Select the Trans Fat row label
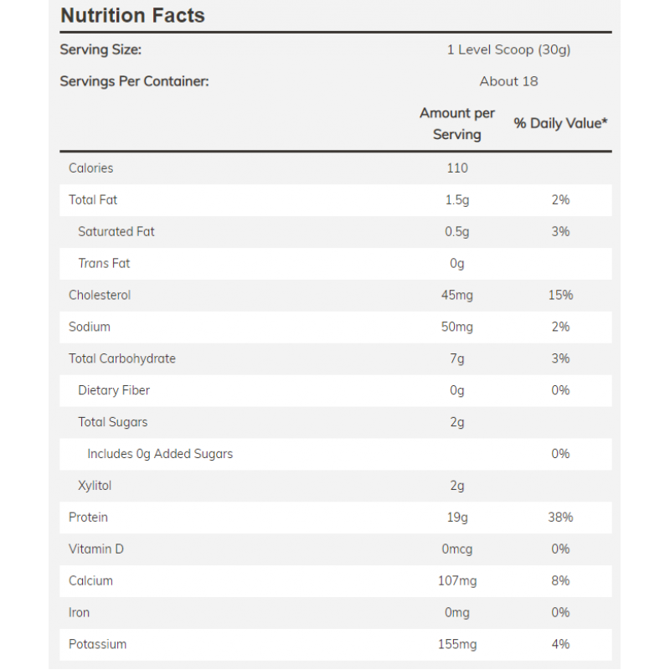This screenshot has width=670, height=670. [104, 264]
